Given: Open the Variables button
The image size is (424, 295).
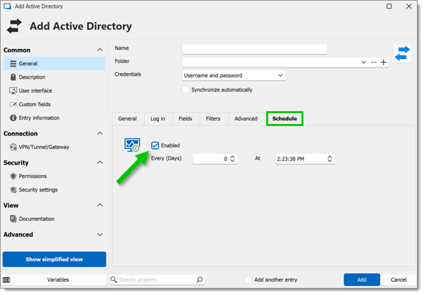Looking at the screenshot, I should [x=55, y=280].
